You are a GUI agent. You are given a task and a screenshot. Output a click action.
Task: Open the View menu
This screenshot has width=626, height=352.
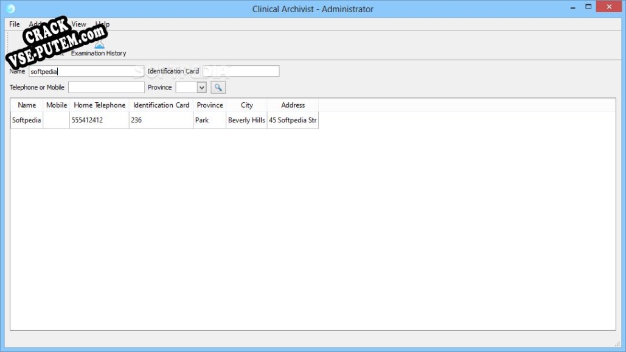tap(79, 24)
